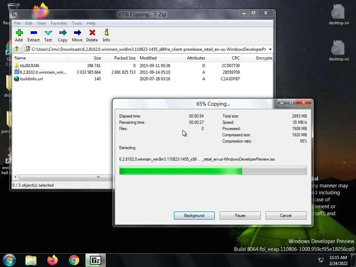
Task: Click the Background button
Action: pos(194,216)
